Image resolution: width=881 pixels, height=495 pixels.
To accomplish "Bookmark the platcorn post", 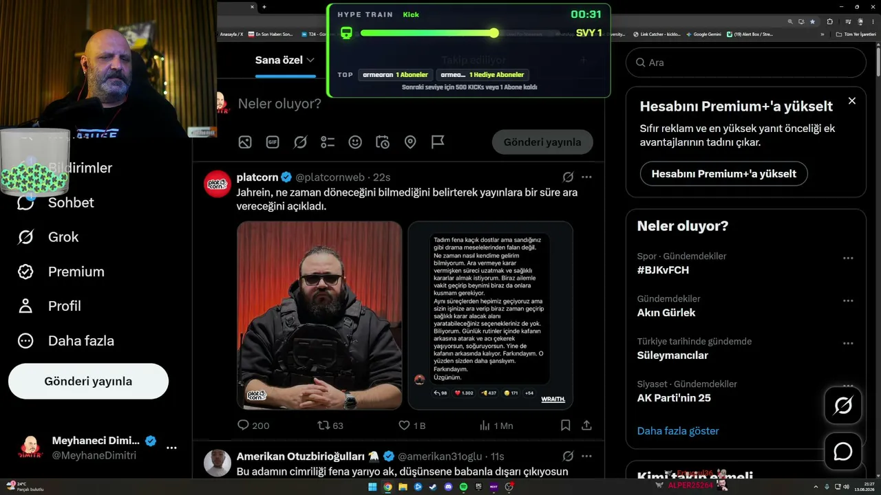I will point(566,426).
